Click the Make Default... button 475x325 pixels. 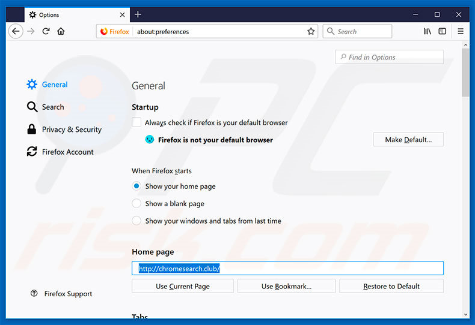coord(408,140)
